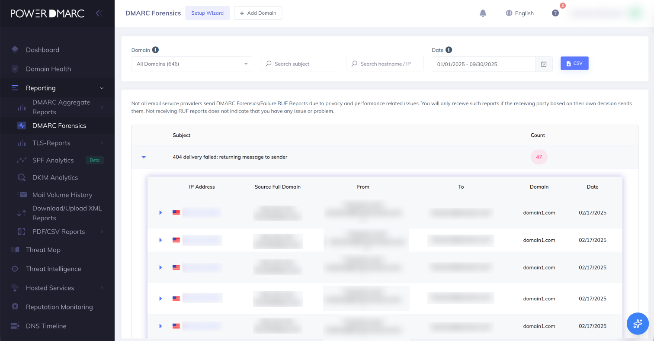Click the date range field
This screenshot has height=341, width=654.
pos(484,64)
